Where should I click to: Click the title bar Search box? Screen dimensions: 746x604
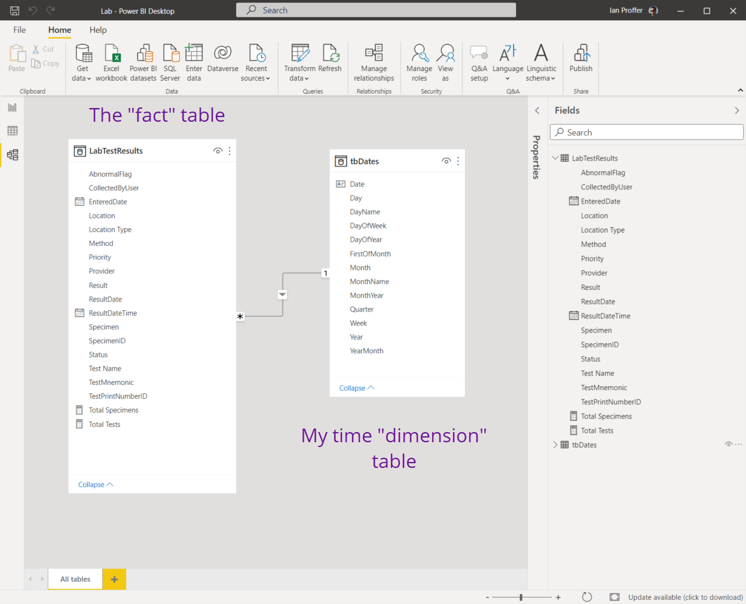[376, 10]
